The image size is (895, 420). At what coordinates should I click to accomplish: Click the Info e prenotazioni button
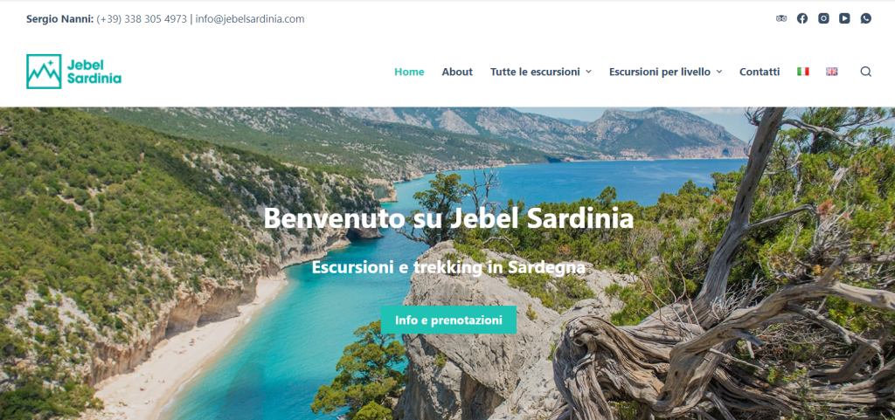[448, 320]
